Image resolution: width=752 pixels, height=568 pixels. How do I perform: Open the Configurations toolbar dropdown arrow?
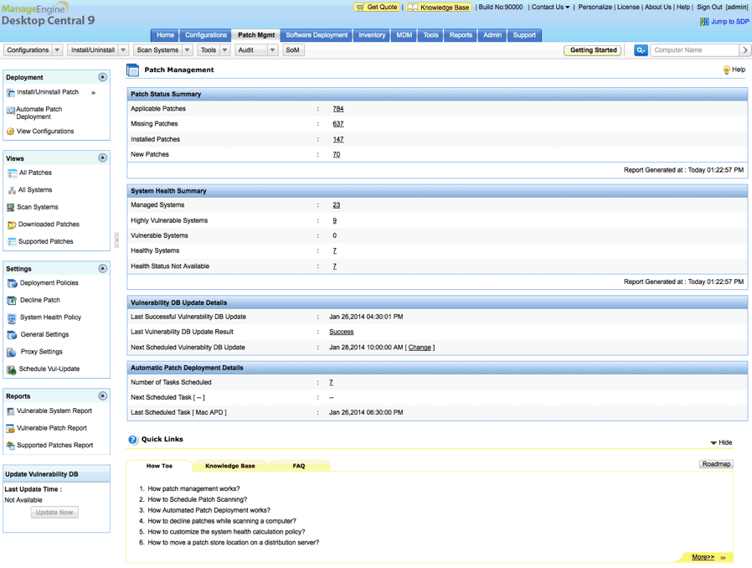pos(58,50)
